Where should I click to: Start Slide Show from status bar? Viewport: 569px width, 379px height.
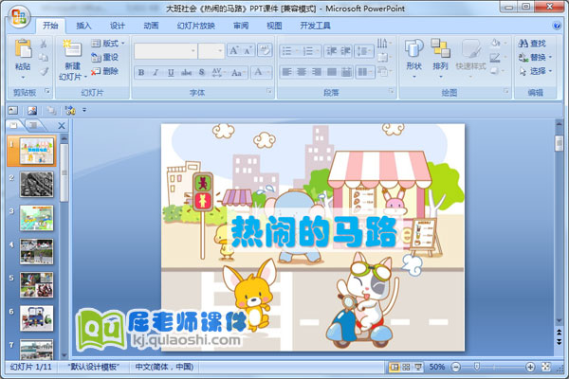(x=418, y=367)
